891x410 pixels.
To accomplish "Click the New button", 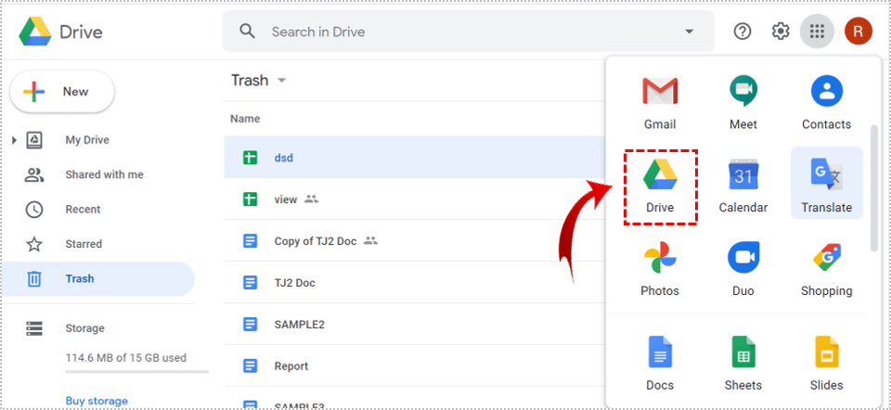I will 62,92.
